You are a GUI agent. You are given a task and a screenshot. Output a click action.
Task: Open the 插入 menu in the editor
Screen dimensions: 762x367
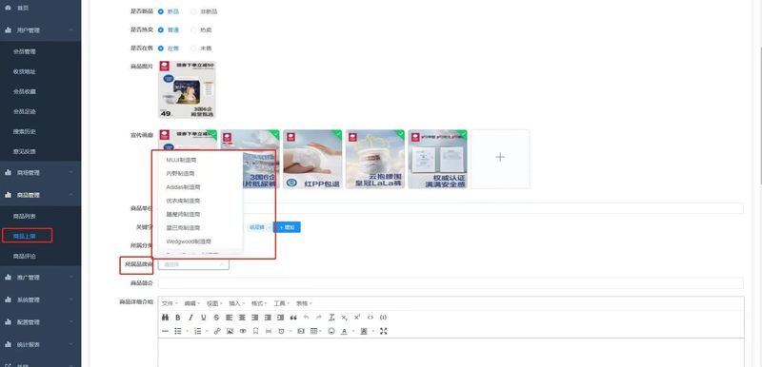(236, 303)
